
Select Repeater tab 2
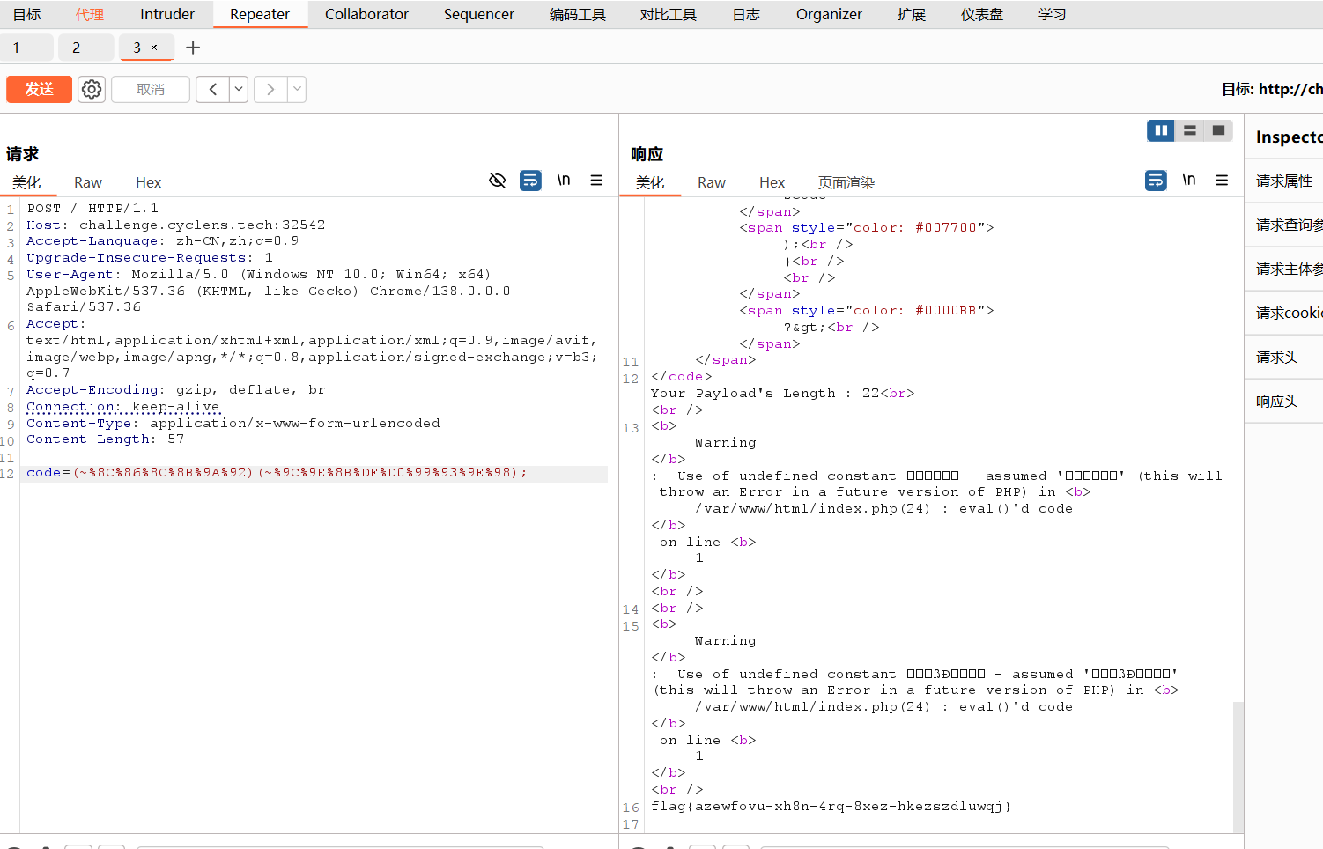point(85,48)
